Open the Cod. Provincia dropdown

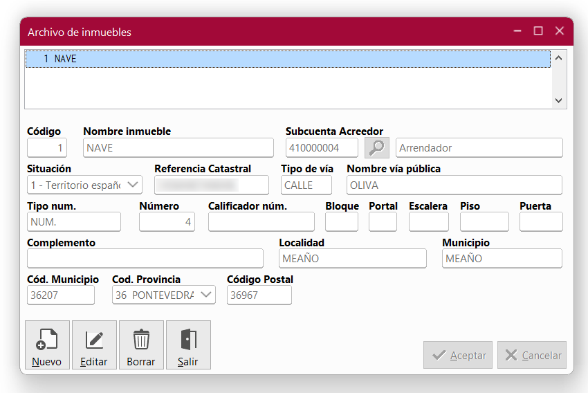coord(206,295)
